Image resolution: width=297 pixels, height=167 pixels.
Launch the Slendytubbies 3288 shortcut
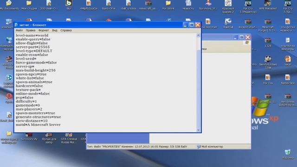(268, 62)
